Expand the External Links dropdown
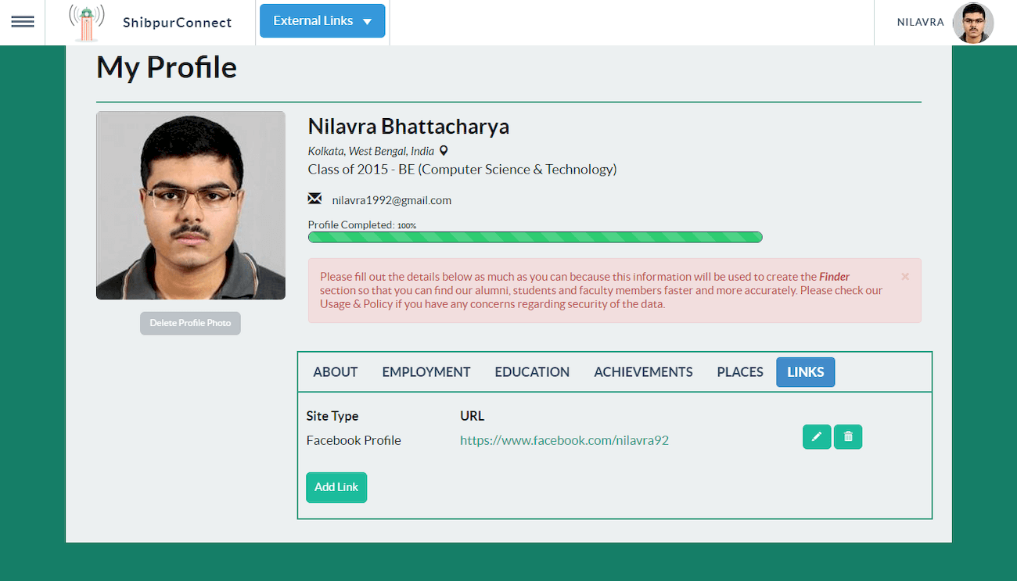This screenshot has height=581, width=1017. 322,21
